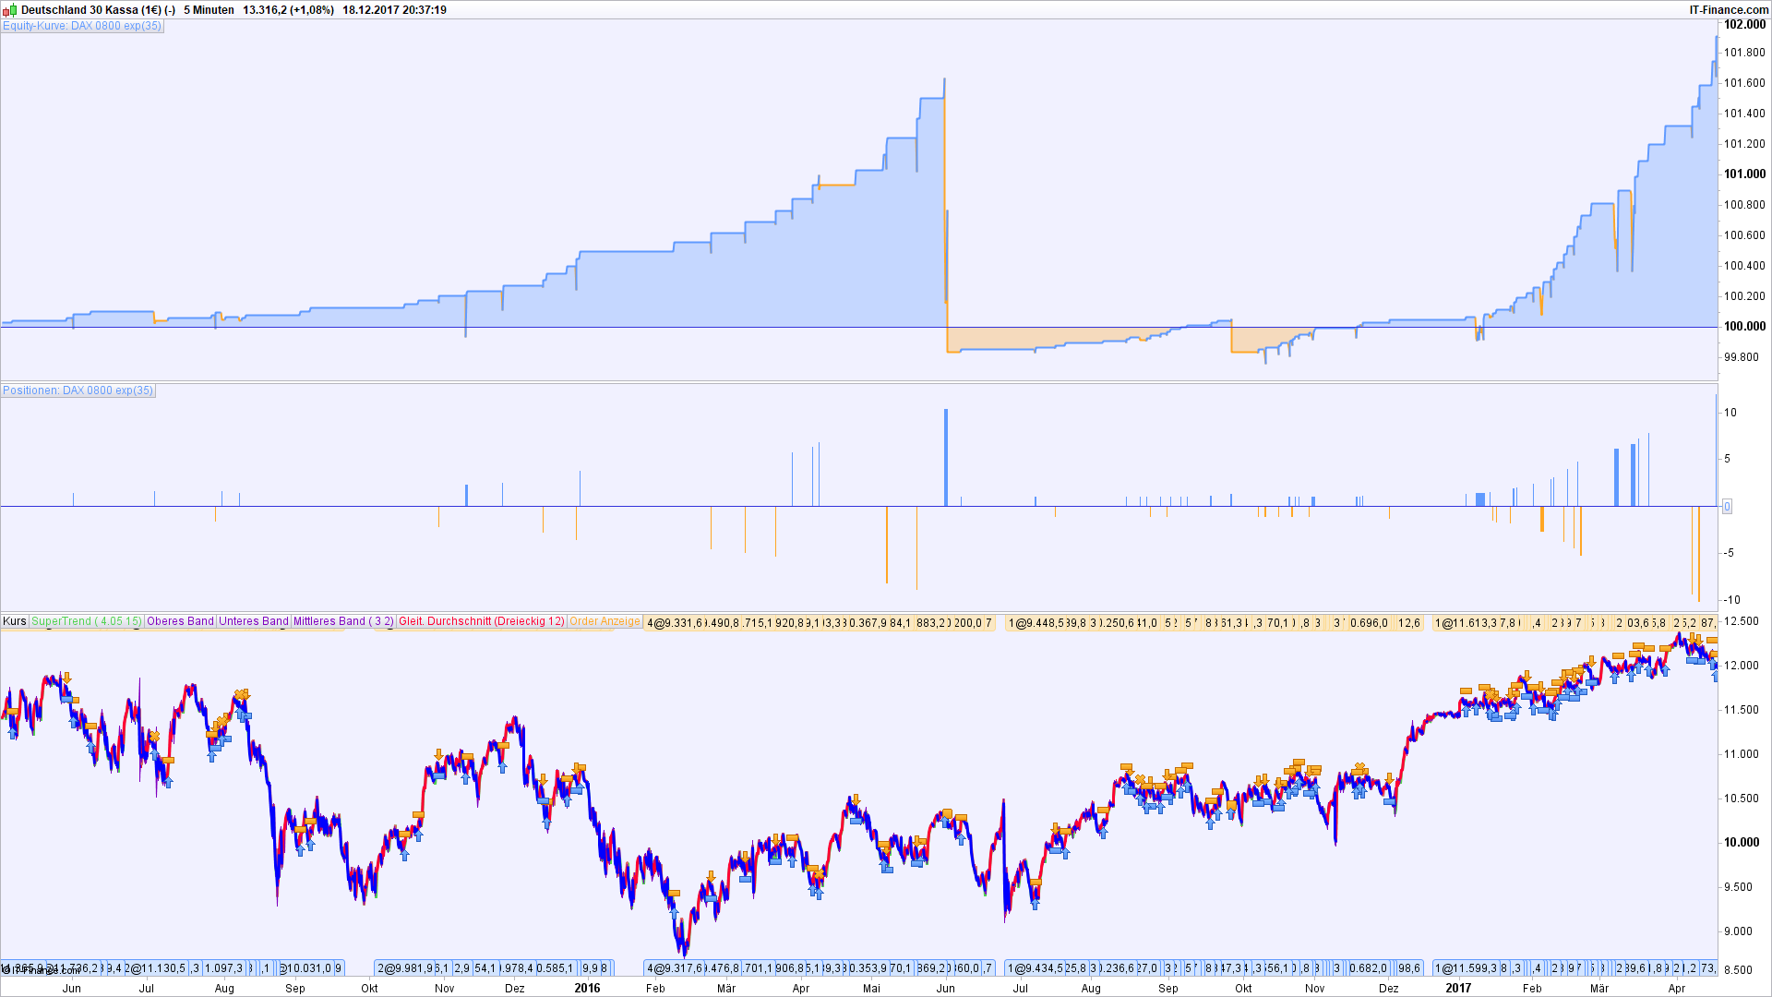Select orange order tag 4@9.331,6
This screenshot has width=1772, height=997.
click(x=675, y=623)
